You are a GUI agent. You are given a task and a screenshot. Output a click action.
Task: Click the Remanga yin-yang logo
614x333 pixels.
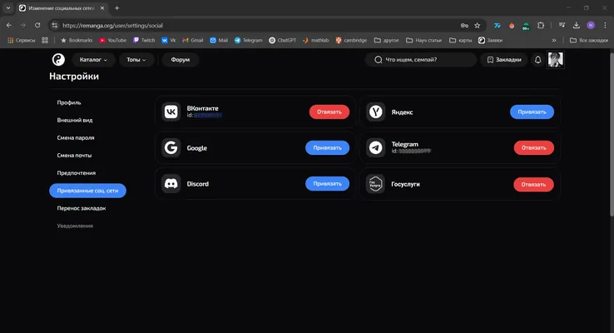(58, 60)
